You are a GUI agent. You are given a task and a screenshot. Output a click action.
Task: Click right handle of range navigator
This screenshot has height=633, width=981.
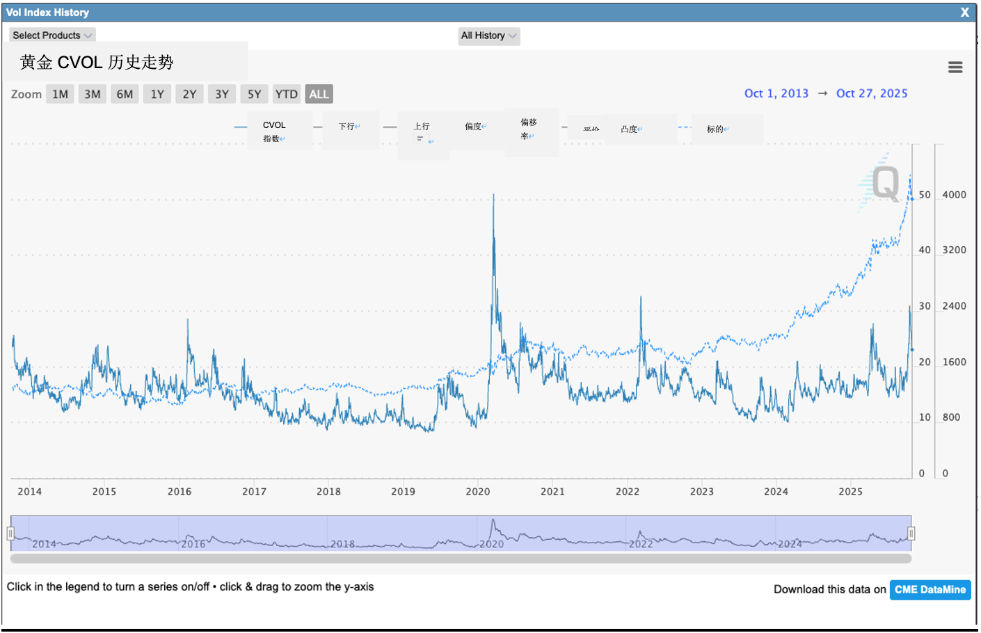click(911, 534)
